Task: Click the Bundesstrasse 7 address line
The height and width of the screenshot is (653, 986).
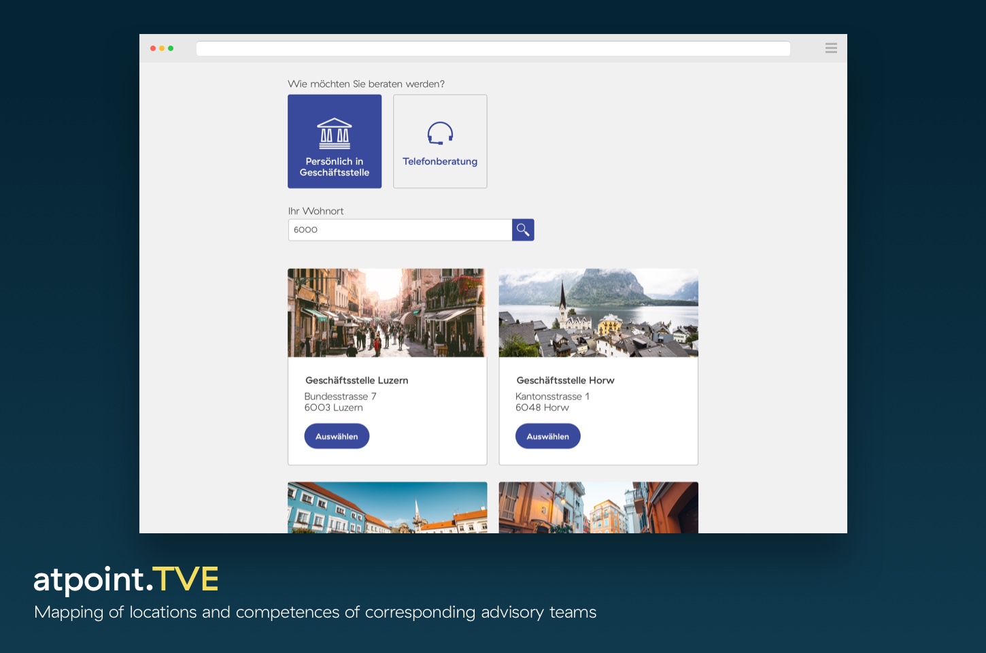Action: 340,397
